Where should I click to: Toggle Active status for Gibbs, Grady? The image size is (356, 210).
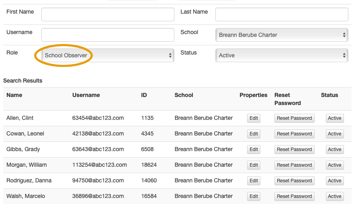[x=335, y=149]
